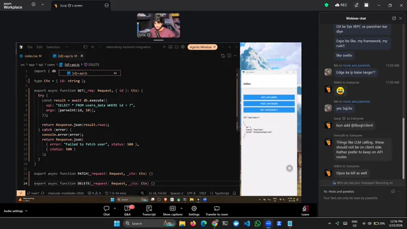Screen dimensions: 407x229
Task: Change file encoding UTF-8
Action: tap(192, 193)
